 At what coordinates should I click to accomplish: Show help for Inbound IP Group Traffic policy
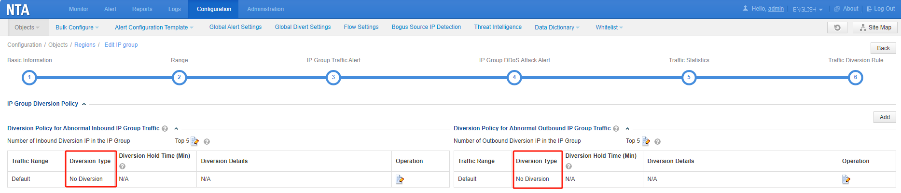(x=165, y=129)
